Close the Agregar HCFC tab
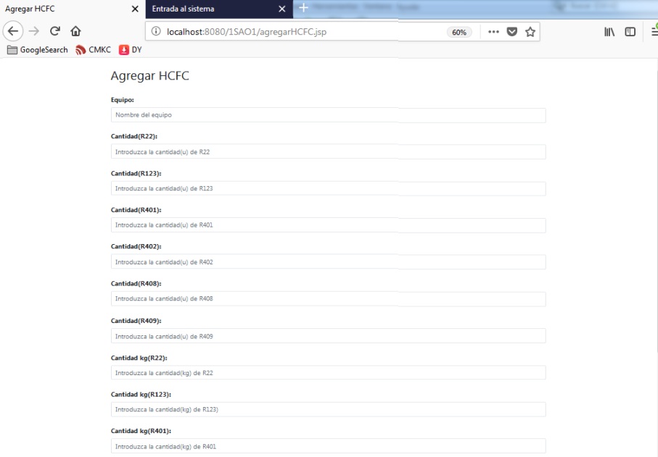Image resolution: width=658 pixels, height=457 pixels. point(135,9)
